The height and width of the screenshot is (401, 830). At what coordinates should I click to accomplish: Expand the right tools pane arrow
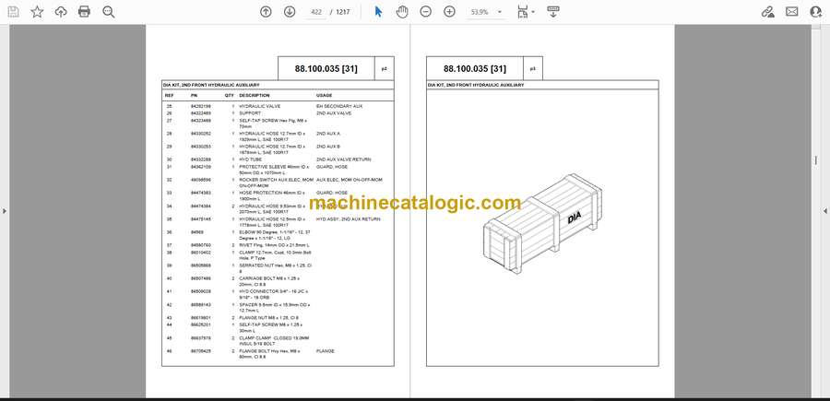tap(825, 211)
